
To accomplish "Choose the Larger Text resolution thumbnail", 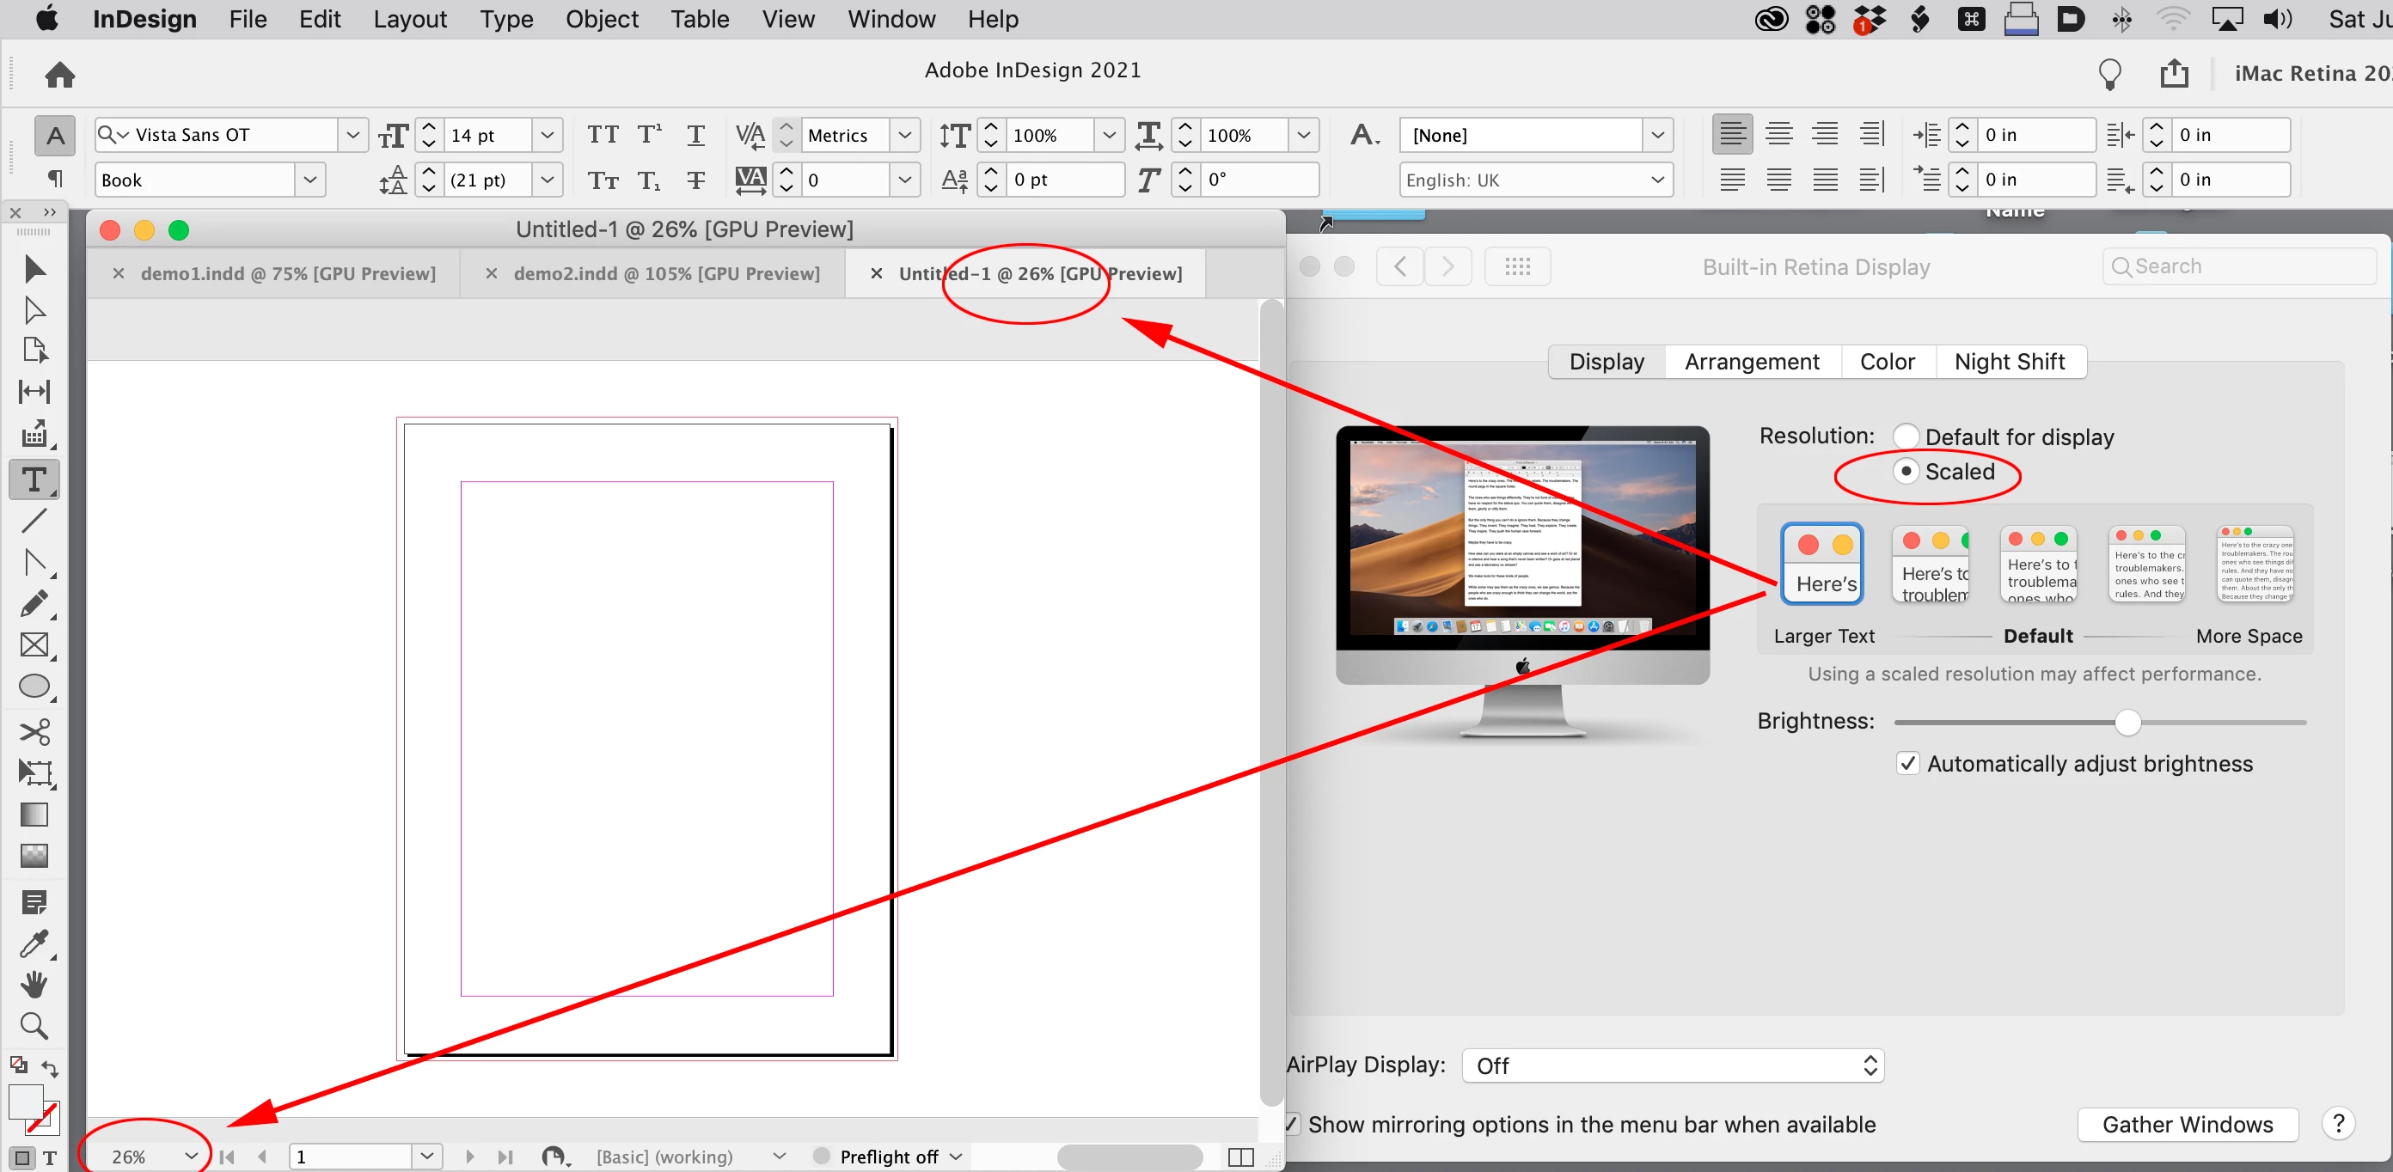I will coord(1821,564).
